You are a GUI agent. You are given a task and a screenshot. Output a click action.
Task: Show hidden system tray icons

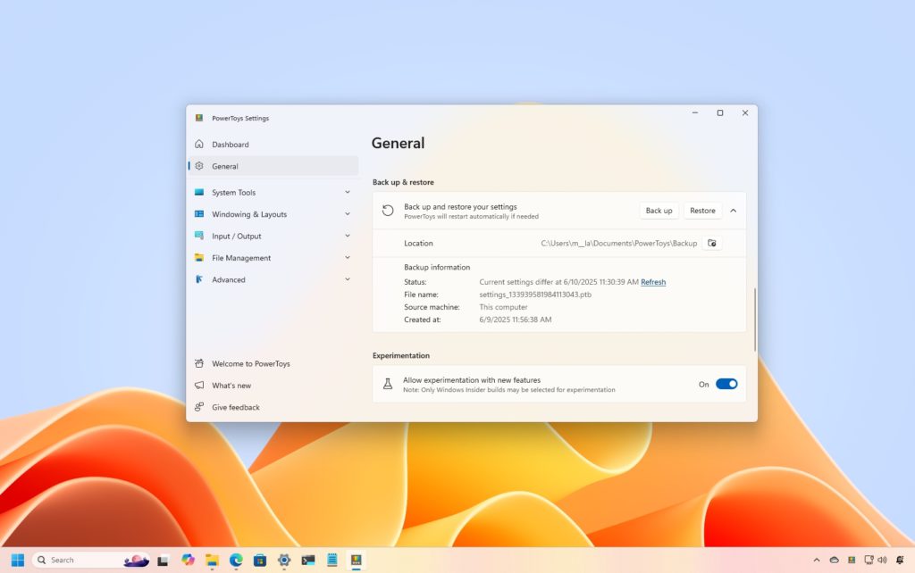[817, 560]
